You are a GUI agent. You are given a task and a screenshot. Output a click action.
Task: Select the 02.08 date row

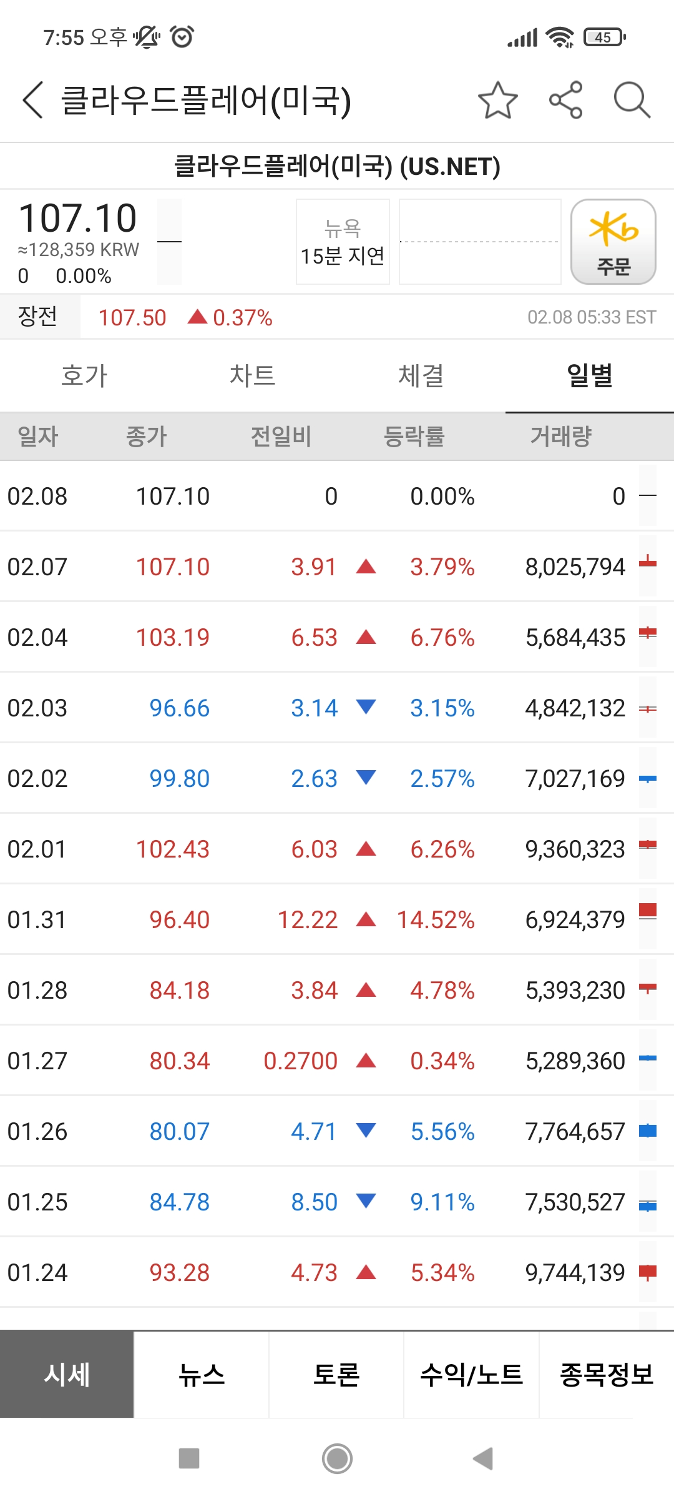[337, 497]
